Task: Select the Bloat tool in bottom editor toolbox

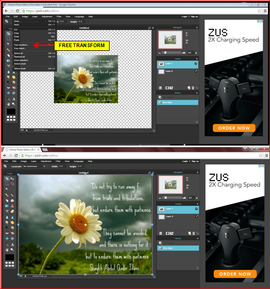Action: (7, 239)
